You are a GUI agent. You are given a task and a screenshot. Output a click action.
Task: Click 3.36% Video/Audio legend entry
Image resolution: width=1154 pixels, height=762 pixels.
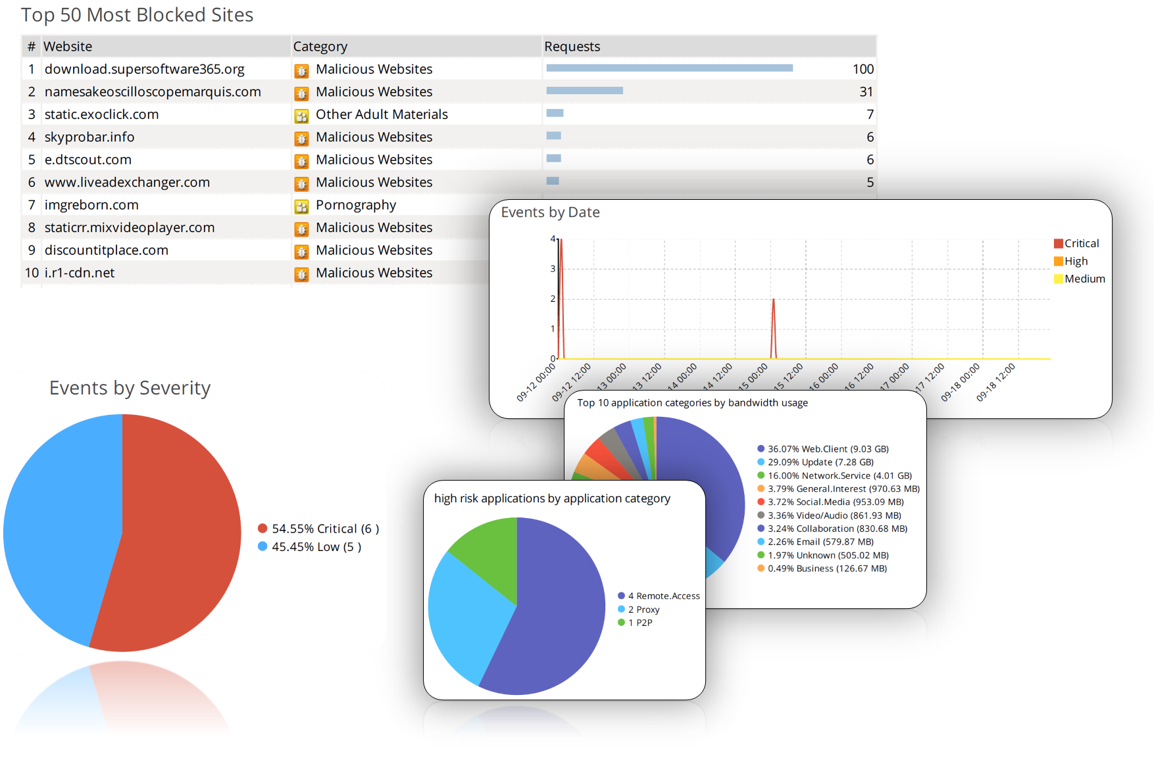829,515
